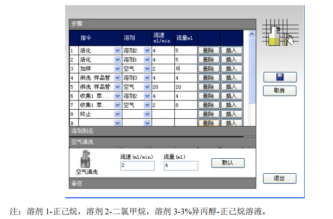
Task: Click 删除 in row 5
Action: pyautogui.click(x=209, y=87)
